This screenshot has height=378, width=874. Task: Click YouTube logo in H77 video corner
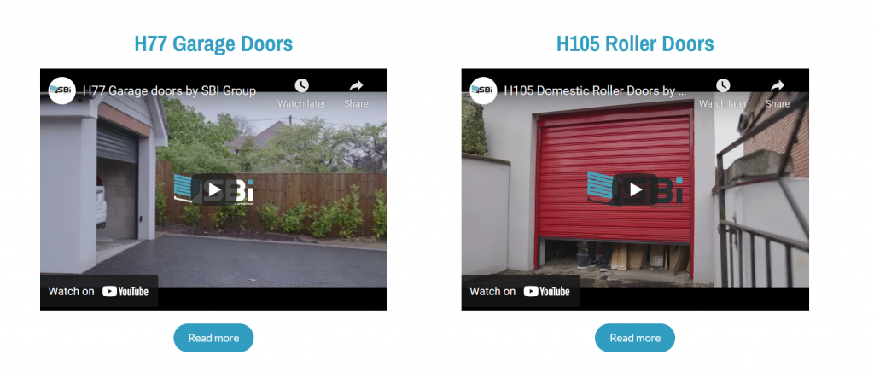click(125, 291)
